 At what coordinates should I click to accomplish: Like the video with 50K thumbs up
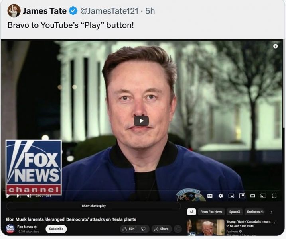click(x=128, y=229)
